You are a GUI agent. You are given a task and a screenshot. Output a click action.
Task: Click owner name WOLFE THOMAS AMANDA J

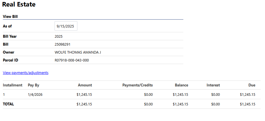[78, 52]
